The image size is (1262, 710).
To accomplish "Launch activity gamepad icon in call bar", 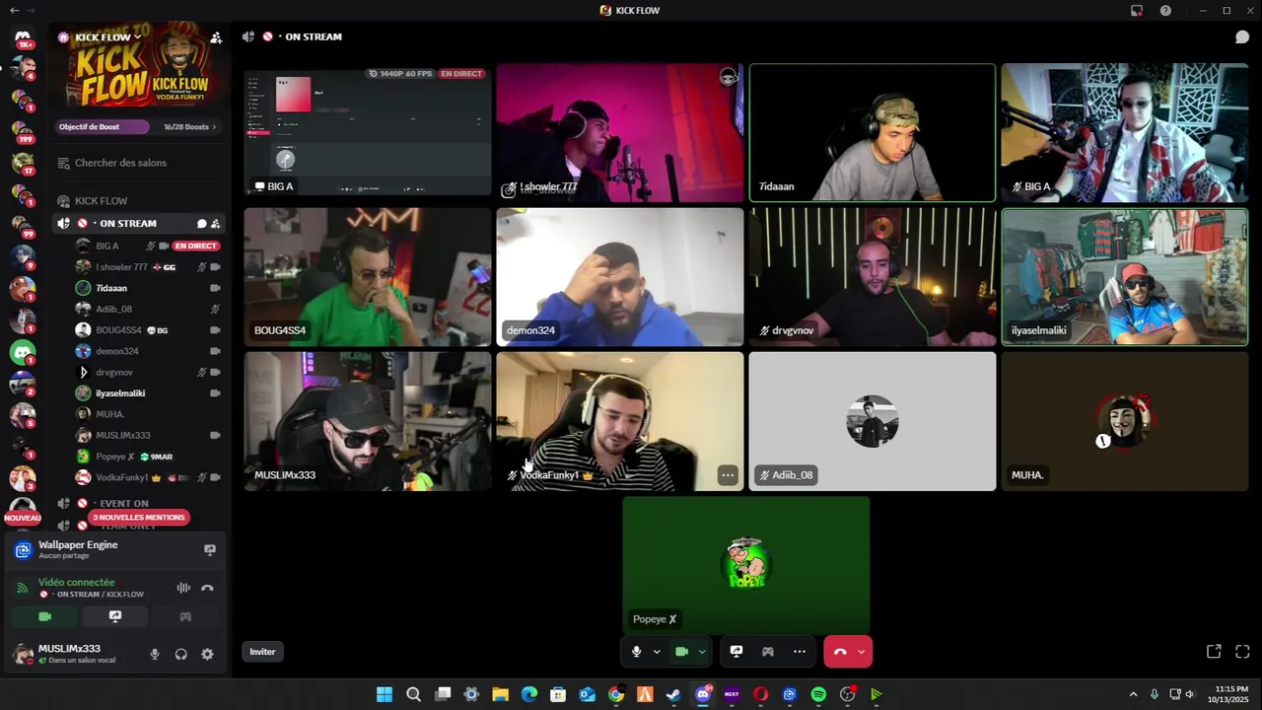I will (768, 652).
